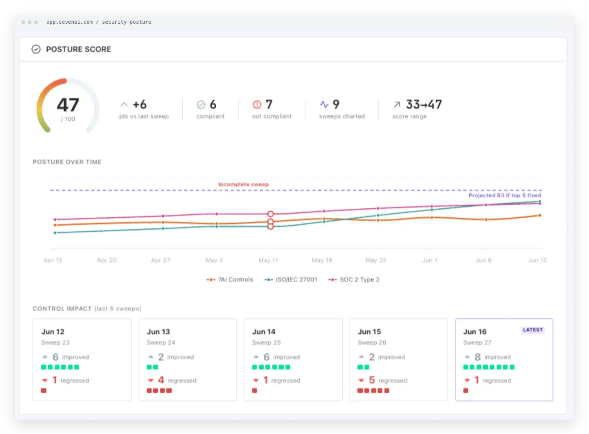Screen dimensions: 589x434
Task: Click the app.sevenai.com address bar
Action: (99, 22)
